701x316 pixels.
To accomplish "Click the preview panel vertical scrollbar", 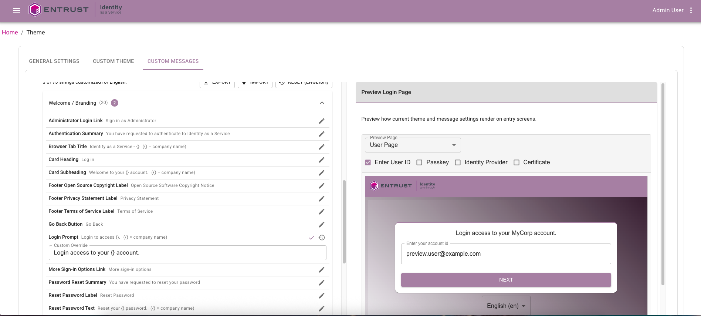I will pos(663,184).
